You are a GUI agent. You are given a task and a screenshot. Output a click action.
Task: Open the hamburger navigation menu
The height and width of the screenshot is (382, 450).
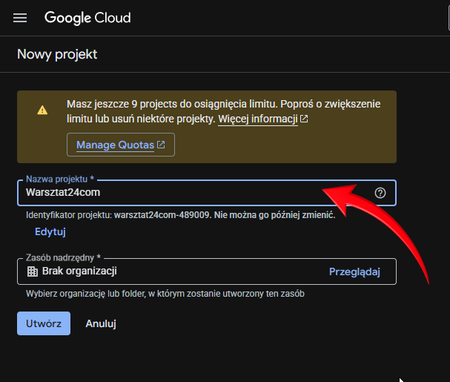[20, 18]
